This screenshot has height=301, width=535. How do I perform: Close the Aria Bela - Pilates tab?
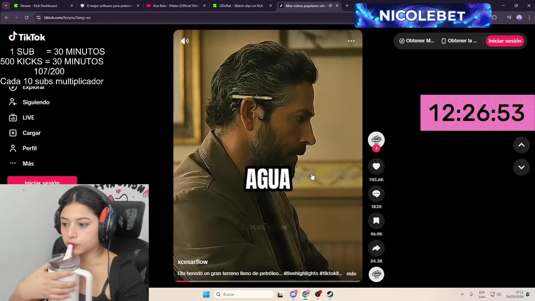pyautogui.click(x=204, y=6)
